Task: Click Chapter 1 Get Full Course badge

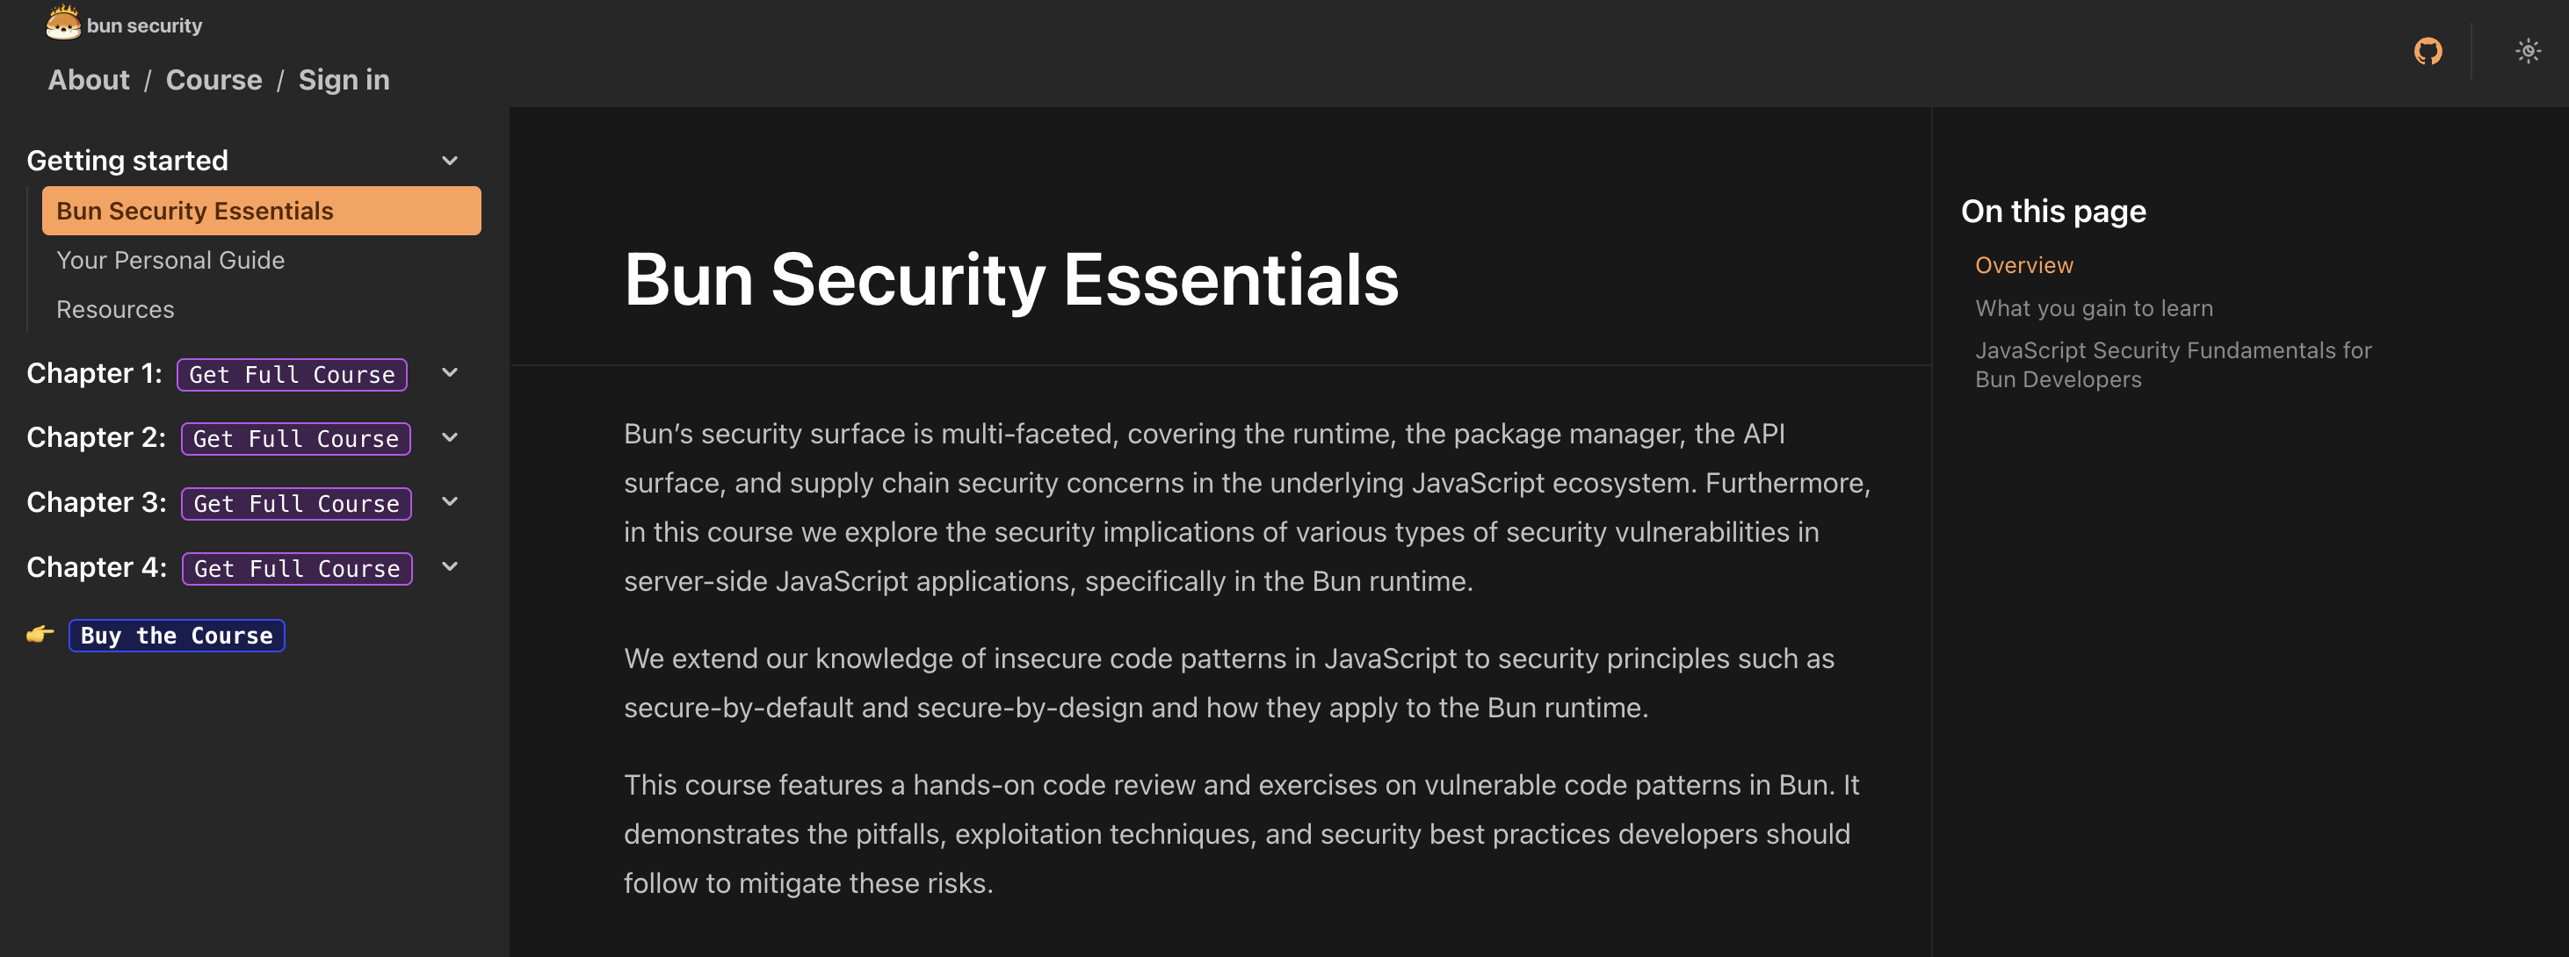Action: [x=293, y=375]
